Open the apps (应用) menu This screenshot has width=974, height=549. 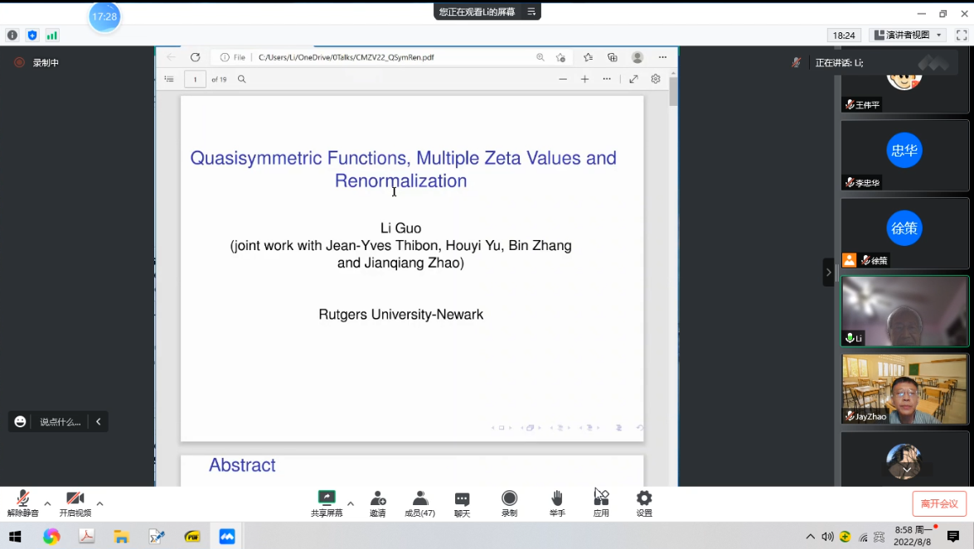click(601, 502)
